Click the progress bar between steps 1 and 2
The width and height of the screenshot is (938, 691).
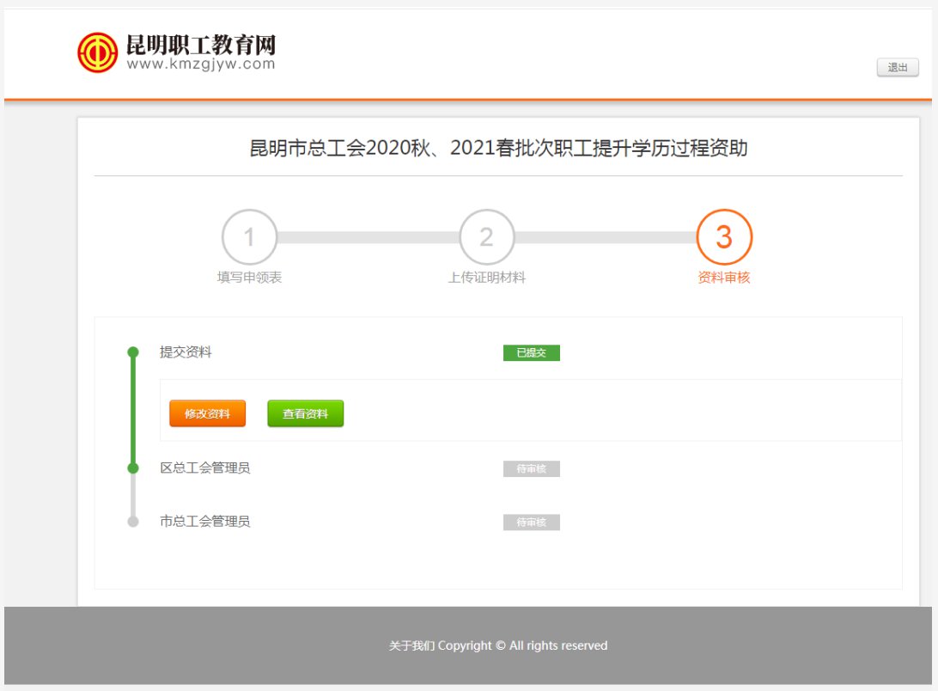368,237
